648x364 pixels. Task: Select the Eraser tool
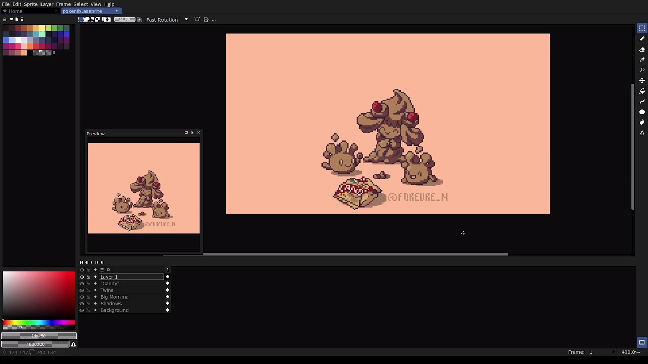[x=642, y=49]
